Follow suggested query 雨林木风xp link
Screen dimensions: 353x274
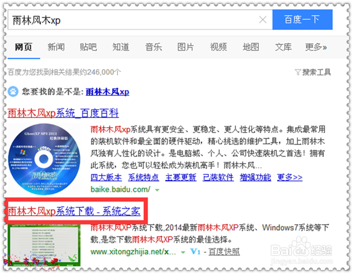(107, 92)
